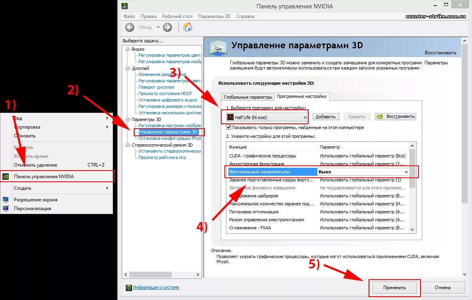
Task: Open the Back history dropdown arrow
Action: click(159, 27)
